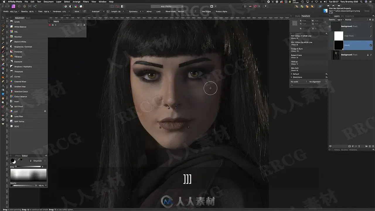Select the Crop tool
Image resolution: width=375 pixels, height=211 pixels.
(3, 39)
